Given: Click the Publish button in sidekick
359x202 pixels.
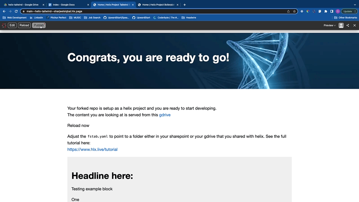Looking at the screenshot, I should pos(39,25).
